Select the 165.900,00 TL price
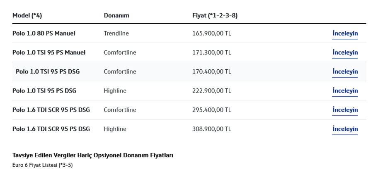 click(x=211, y=33)
